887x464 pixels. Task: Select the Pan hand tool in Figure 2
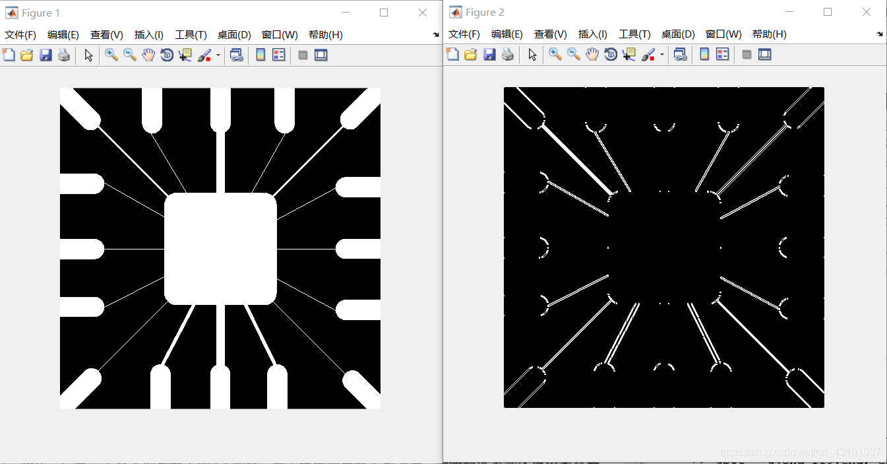point(592,55)
